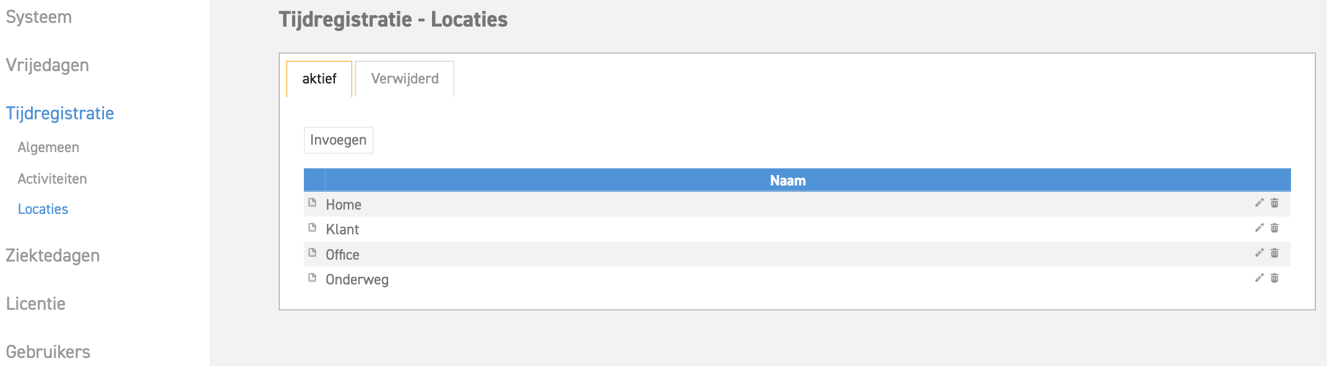Open the Activiteiten submenu link
This screenshot has width=1327, height=366.
(53, 179)
